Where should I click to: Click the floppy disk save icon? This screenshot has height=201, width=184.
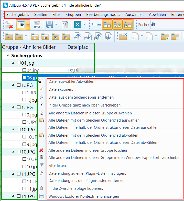[49, 25]
